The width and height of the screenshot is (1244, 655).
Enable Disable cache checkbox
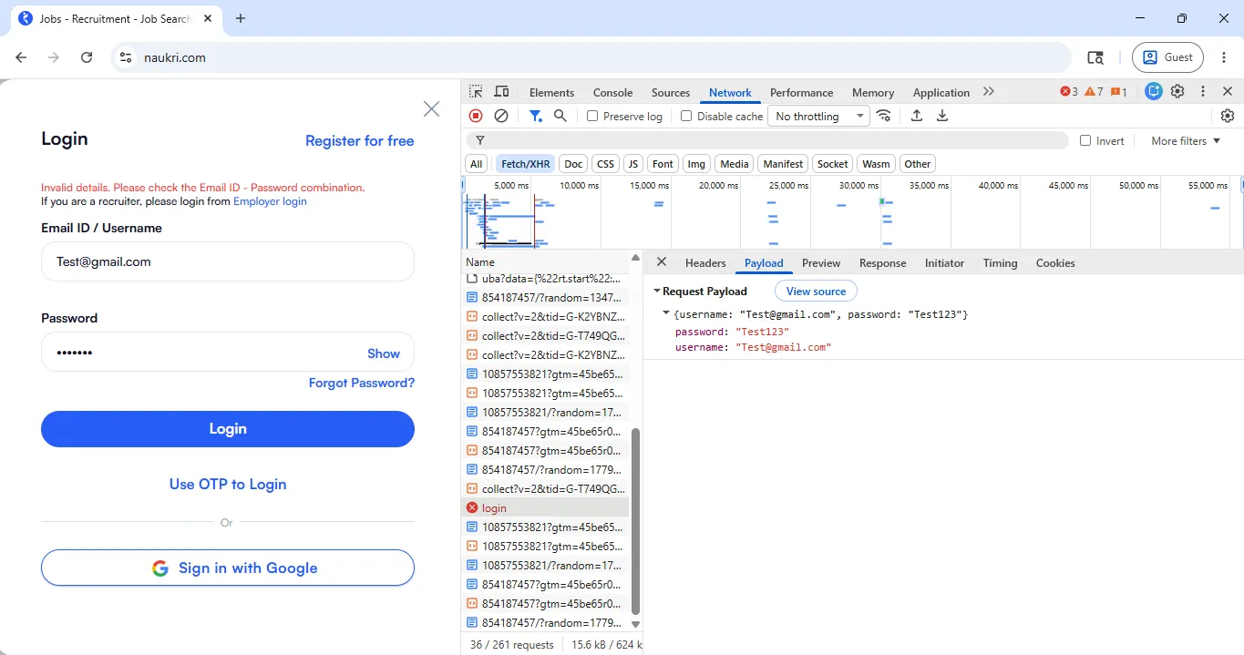point(686,116)
